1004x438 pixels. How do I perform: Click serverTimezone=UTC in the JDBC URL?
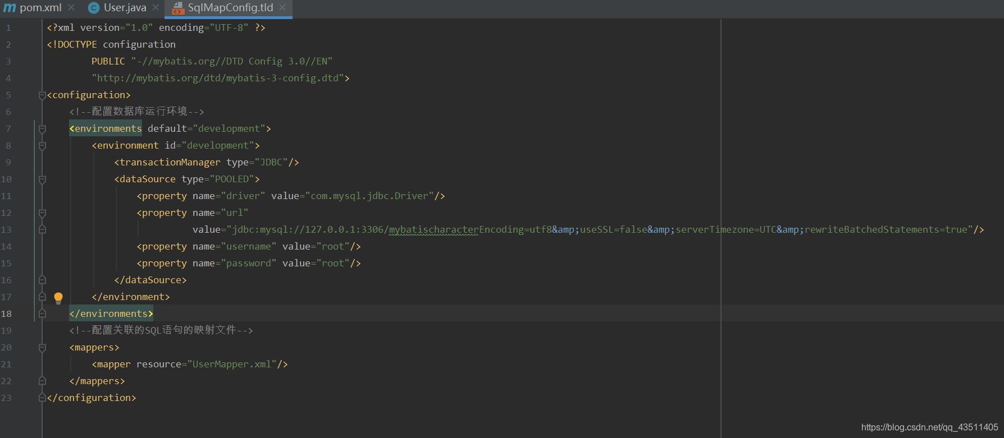point(726,229)
